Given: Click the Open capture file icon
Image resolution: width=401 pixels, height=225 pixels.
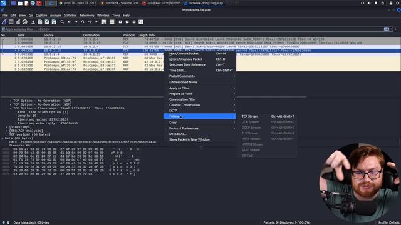Looking at the screenshot, I should coord(33,22).
